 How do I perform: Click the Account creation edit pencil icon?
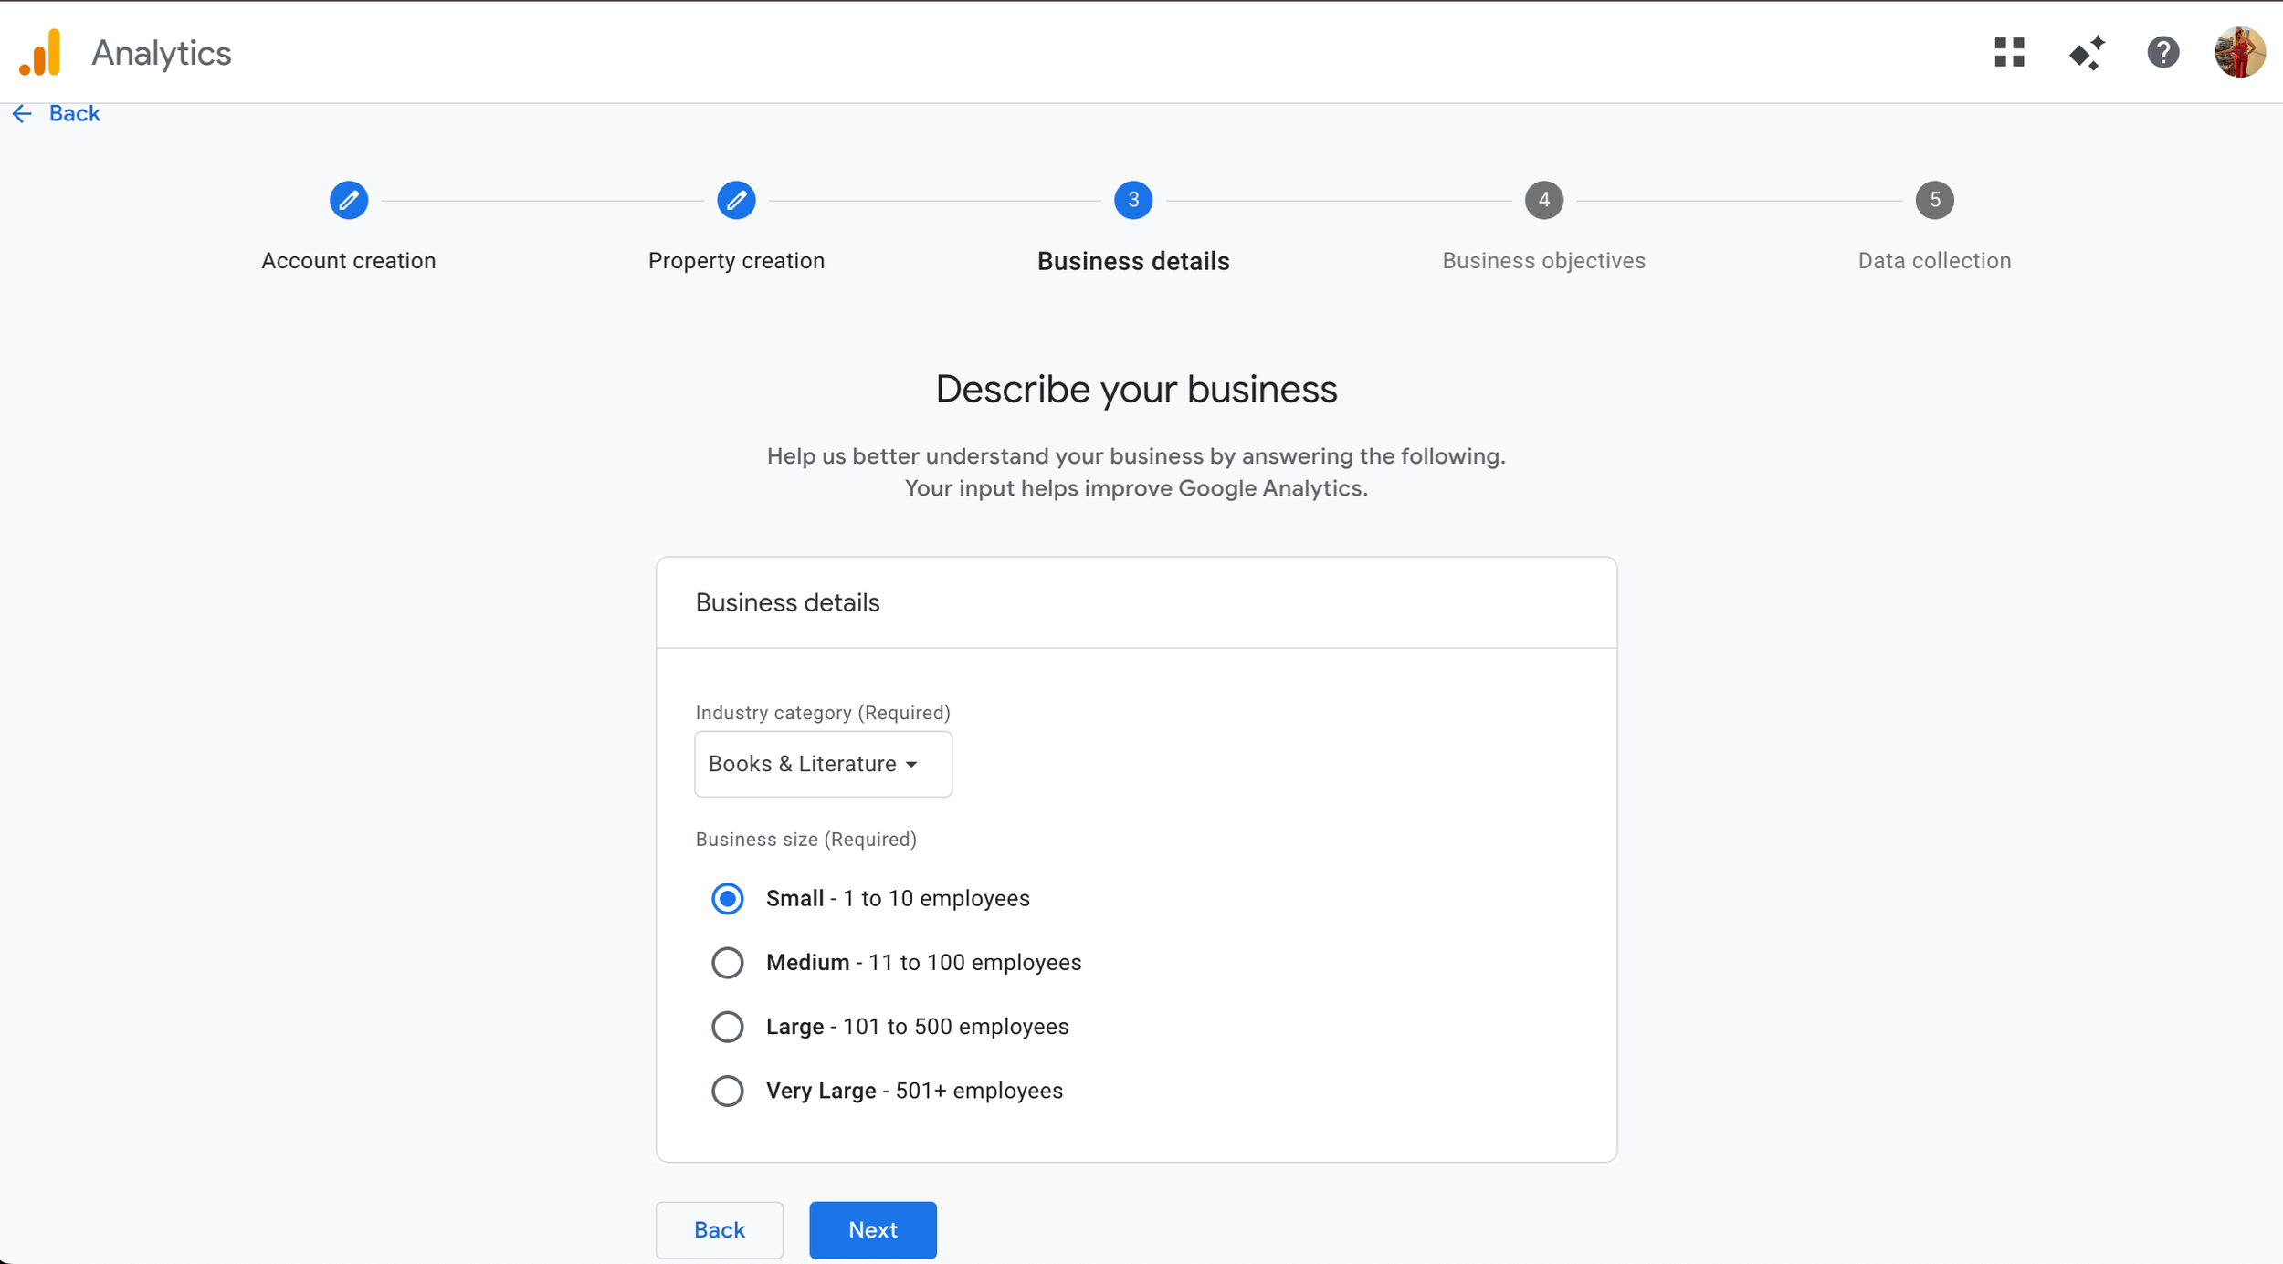[349, 200]
